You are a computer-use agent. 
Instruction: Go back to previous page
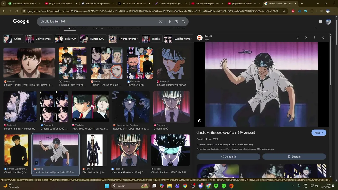[x=4, y=11]
